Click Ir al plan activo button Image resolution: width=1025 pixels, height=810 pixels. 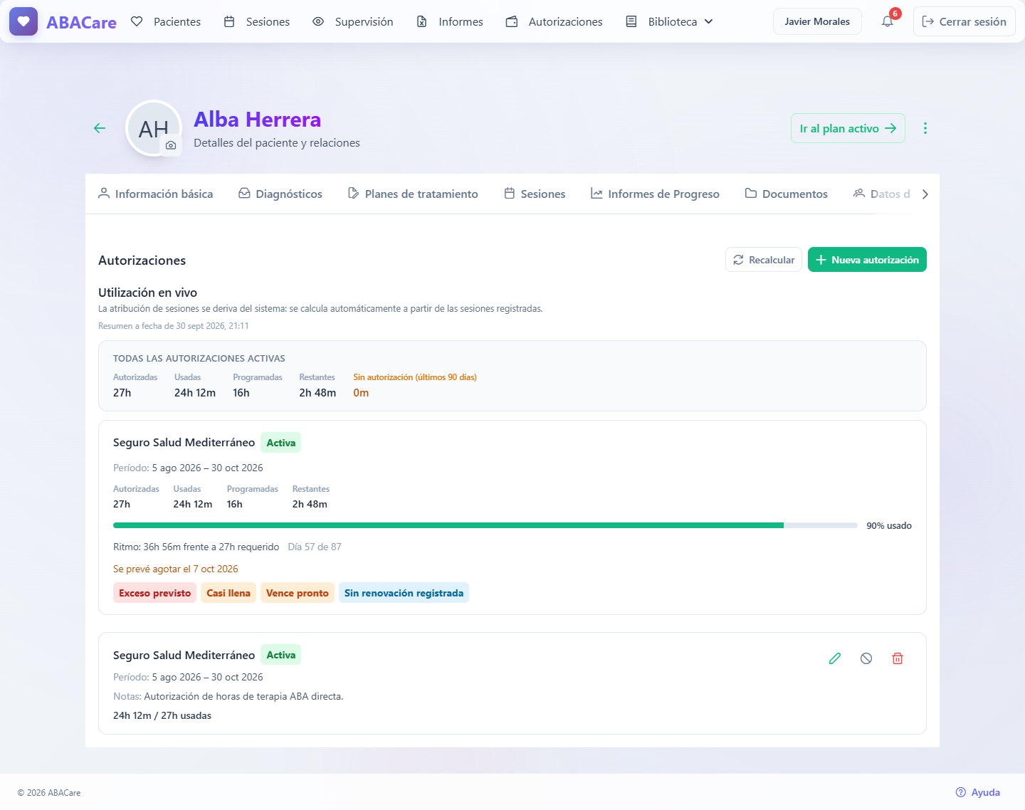coord(848,128)
